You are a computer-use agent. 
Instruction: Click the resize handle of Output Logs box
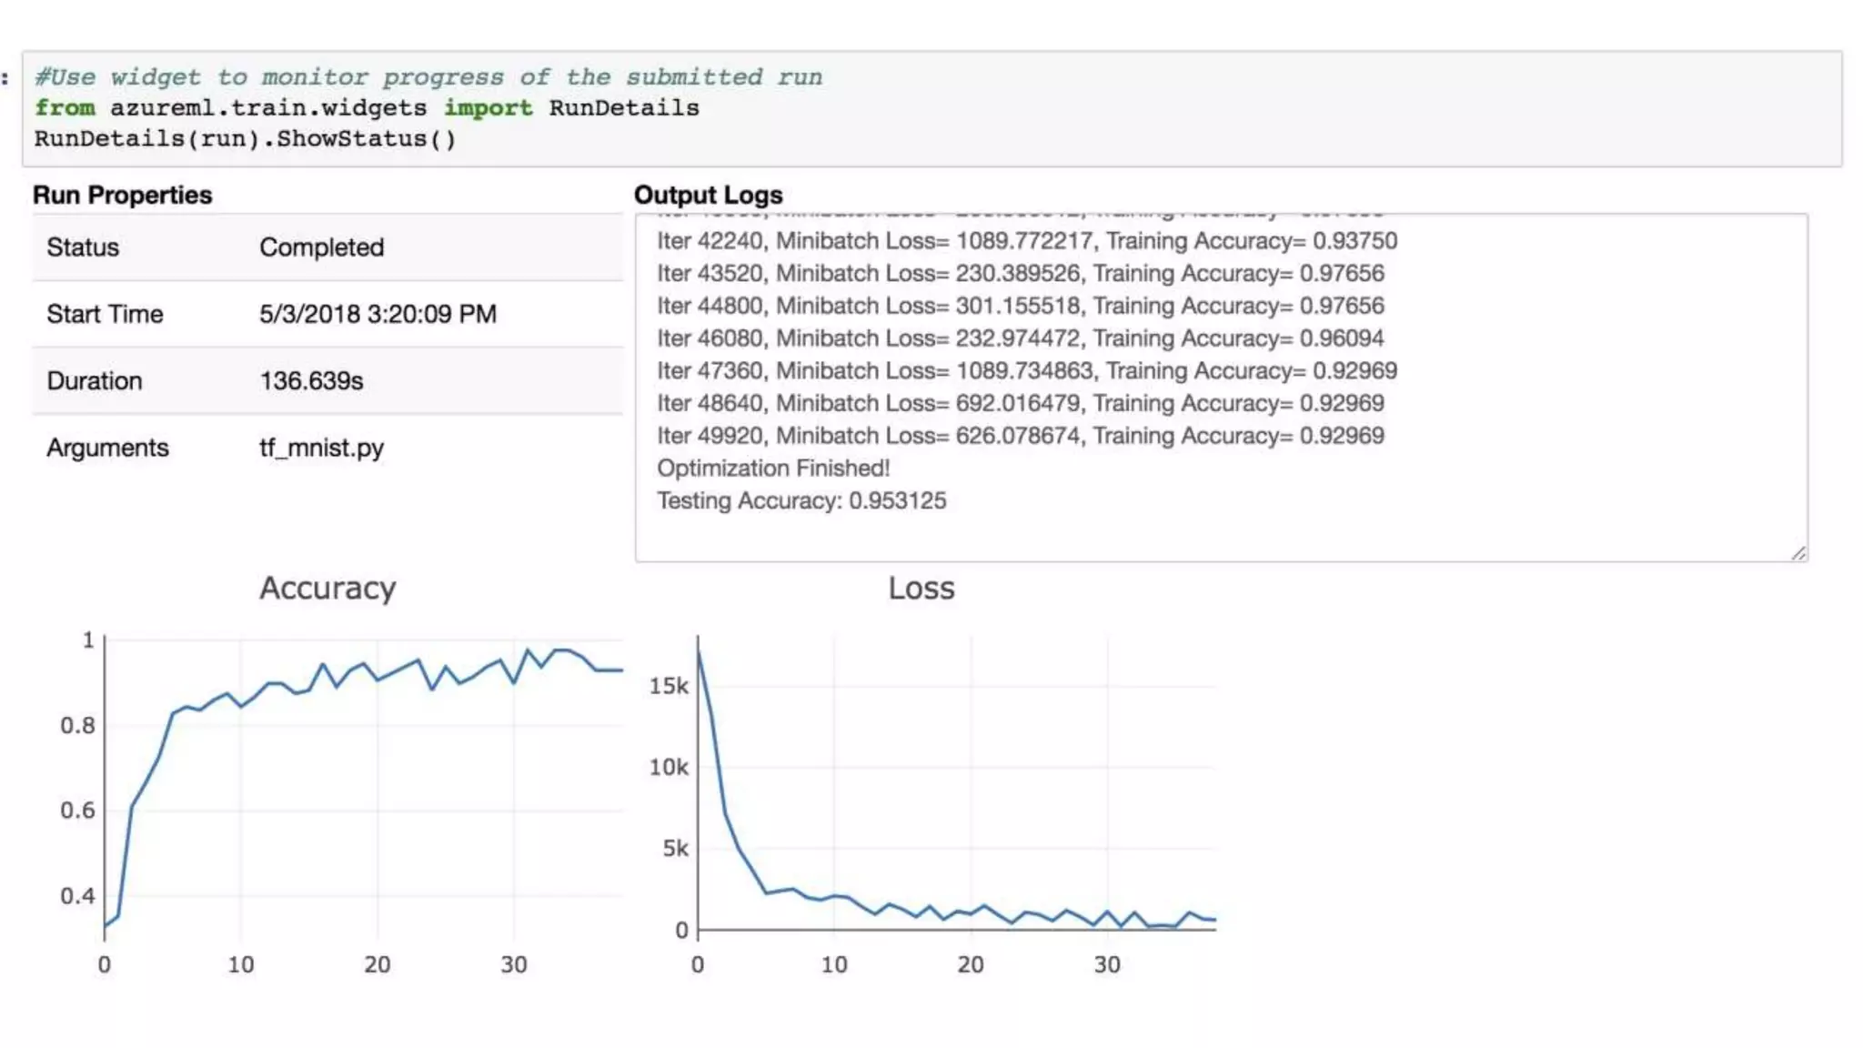click(x=1798, y=552)
